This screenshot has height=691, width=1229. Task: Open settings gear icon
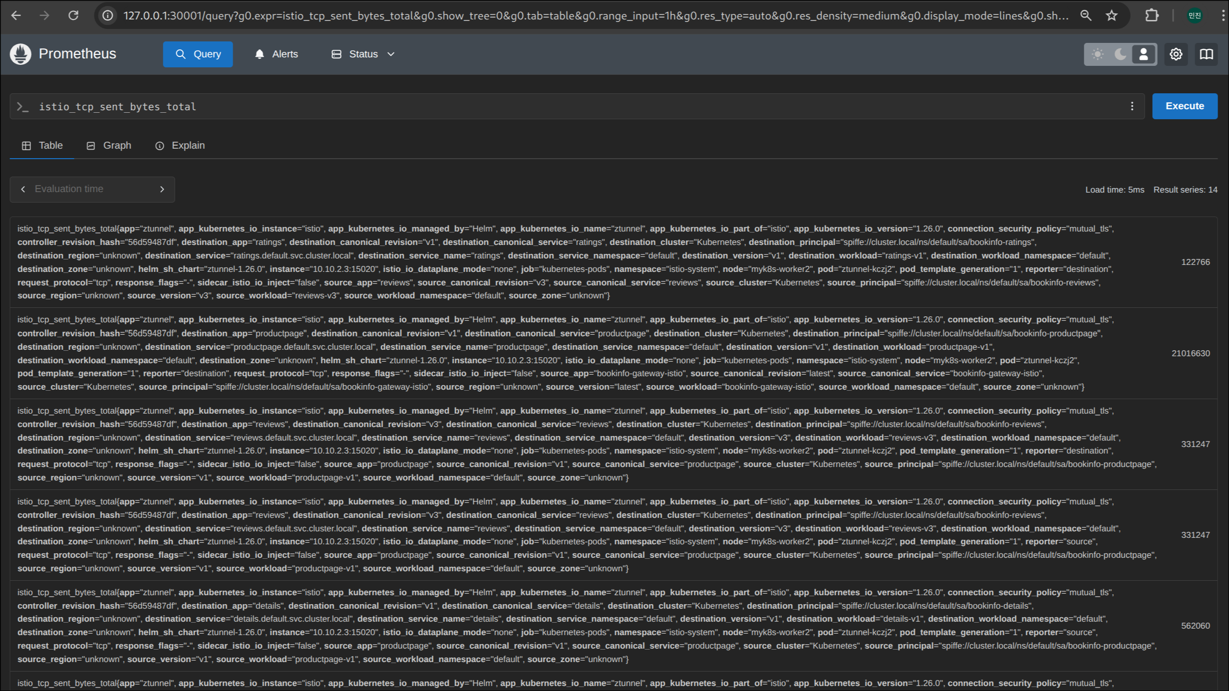click(x=1176, y=54)
